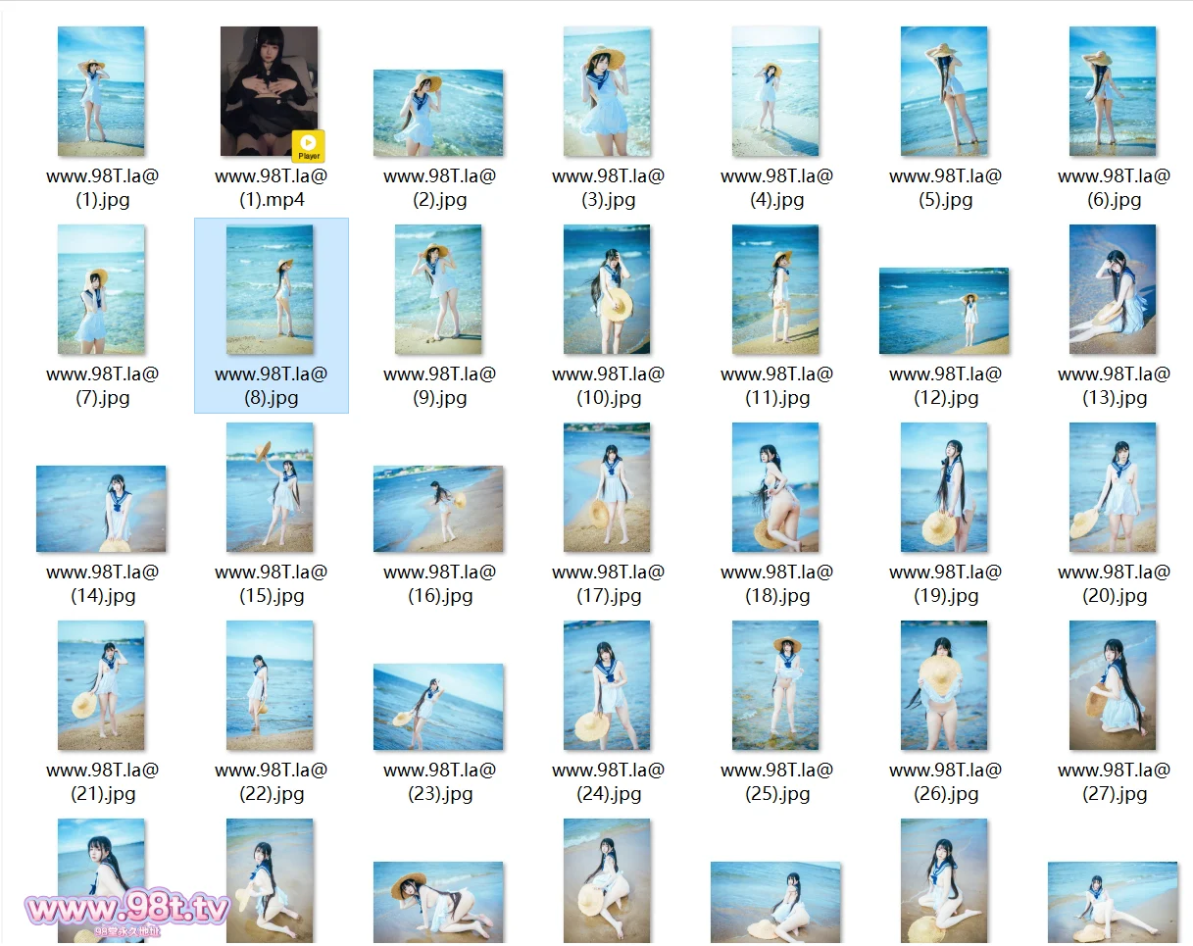The width and height of the screenshot is (1193, 946).
Task: Click the file name label www.98T.la@(10).jpg
Action: pyautogui.click(x=608, y=386)
